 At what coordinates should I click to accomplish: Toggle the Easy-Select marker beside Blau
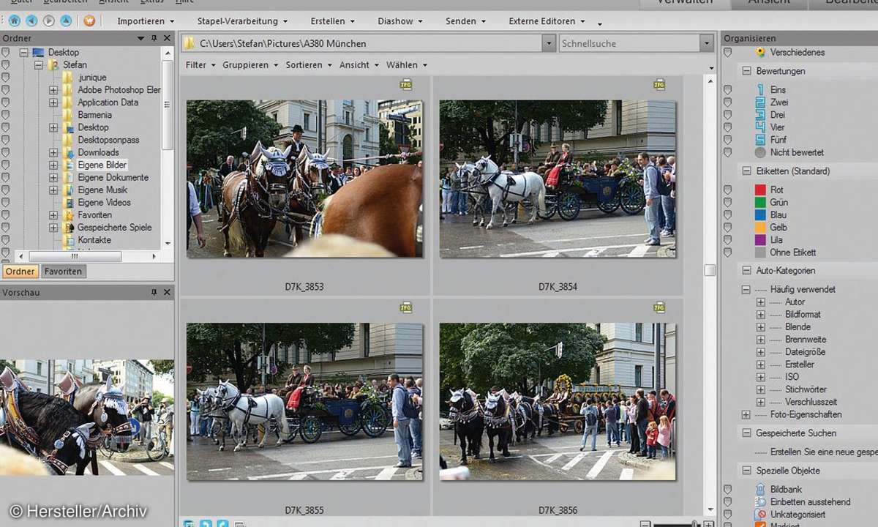(x=727, y=215)
